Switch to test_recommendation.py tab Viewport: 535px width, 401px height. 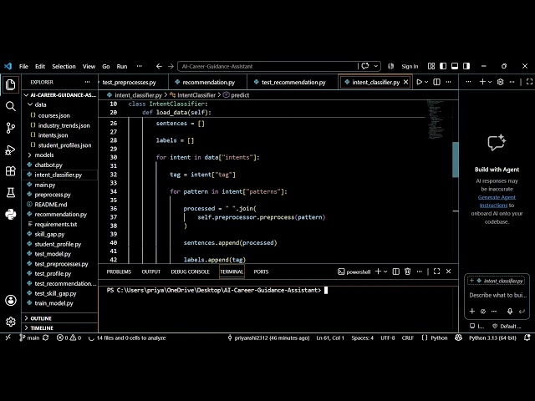pyautogui.click(x=293, y=82)
